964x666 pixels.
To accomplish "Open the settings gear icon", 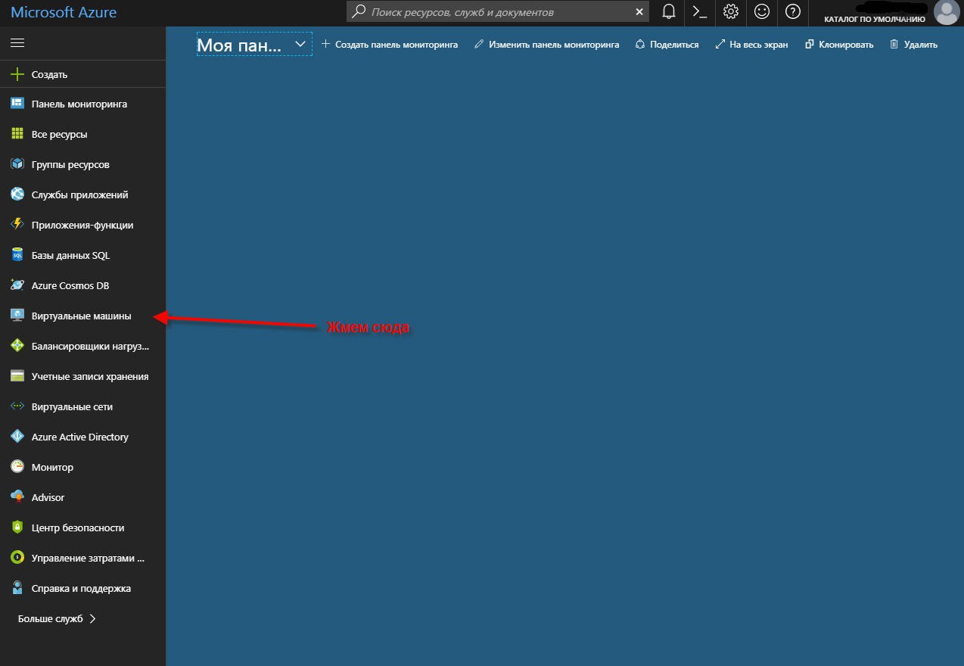I will click(x=730, y=12).
